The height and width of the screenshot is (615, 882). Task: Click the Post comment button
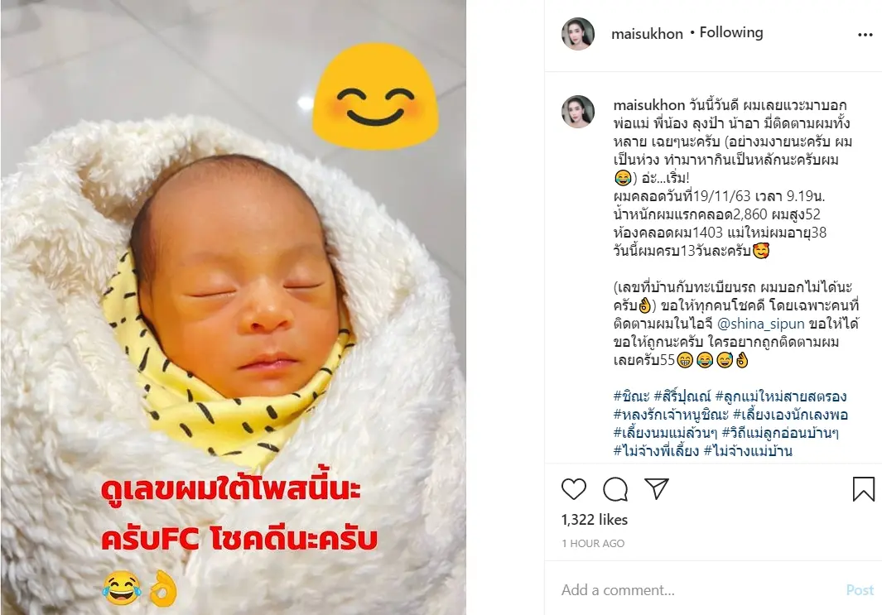click(x=860, y=589)
